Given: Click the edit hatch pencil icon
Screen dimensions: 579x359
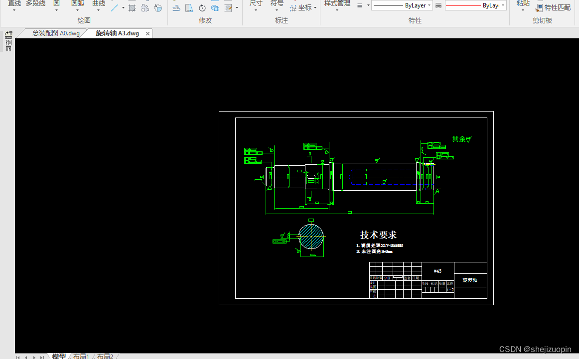Looking at the screenshot, I should (228, 8).
